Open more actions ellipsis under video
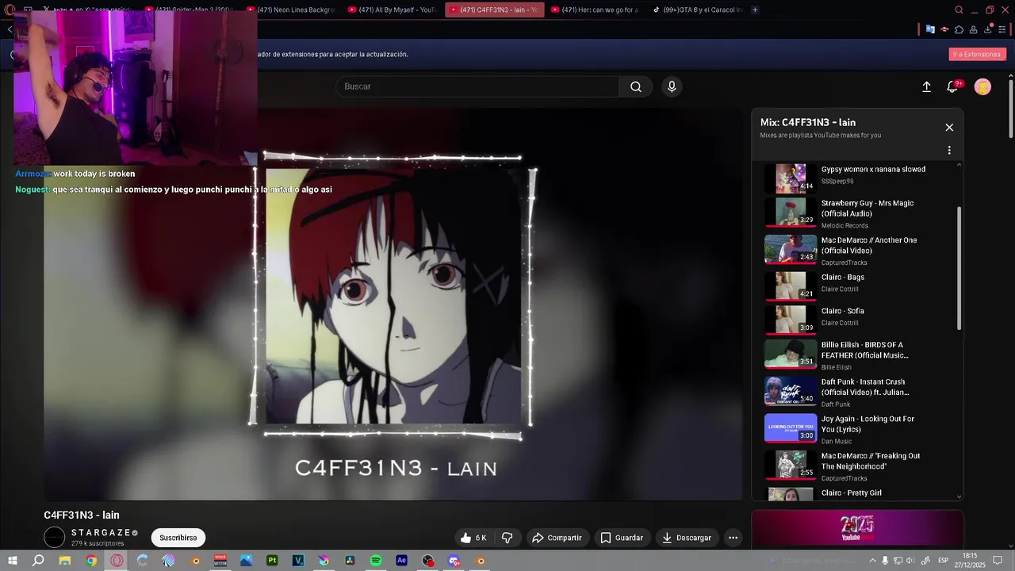Image resolution: width=1015 pixels, height=571 pixels. (x=733, y=538)
